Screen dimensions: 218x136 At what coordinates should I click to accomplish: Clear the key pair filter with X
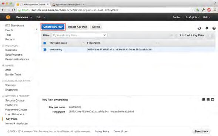click(104, 35)
